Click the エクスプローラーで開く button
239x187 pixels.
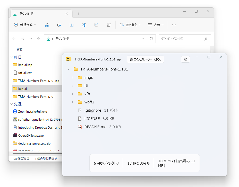[145, 59]
